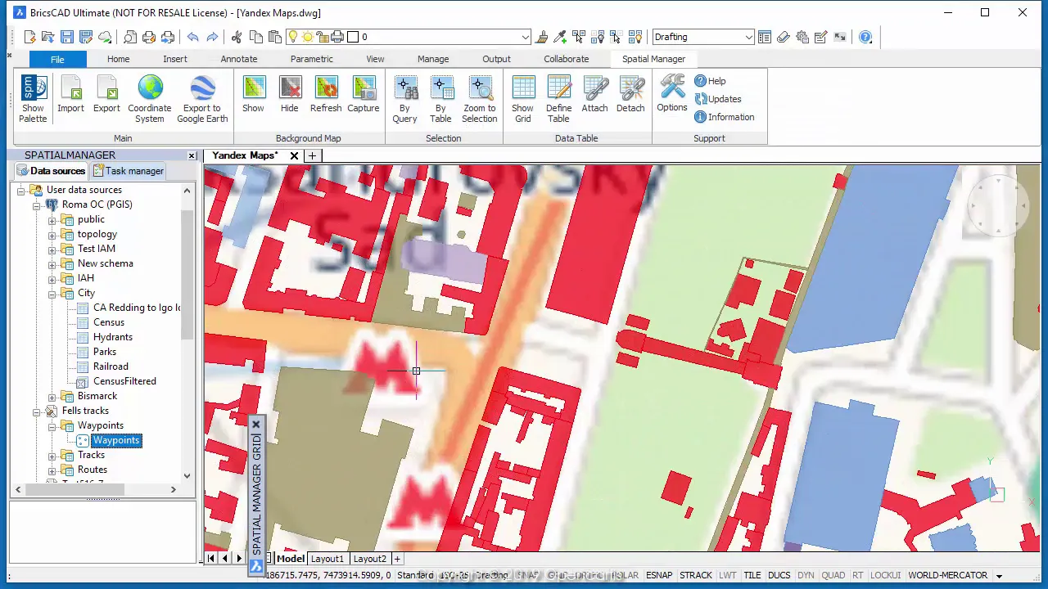Viewport: 1048px width, 589px height.
Task: Click the Cut scissors icon
Action: 237,37
